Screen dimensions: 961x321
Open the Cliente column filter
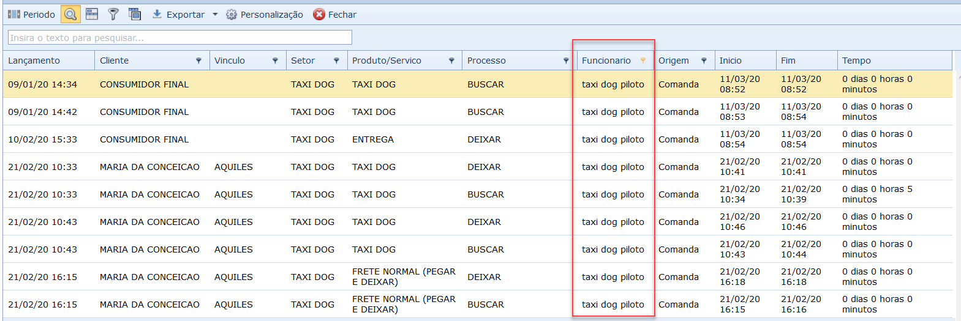coord(198,61)
